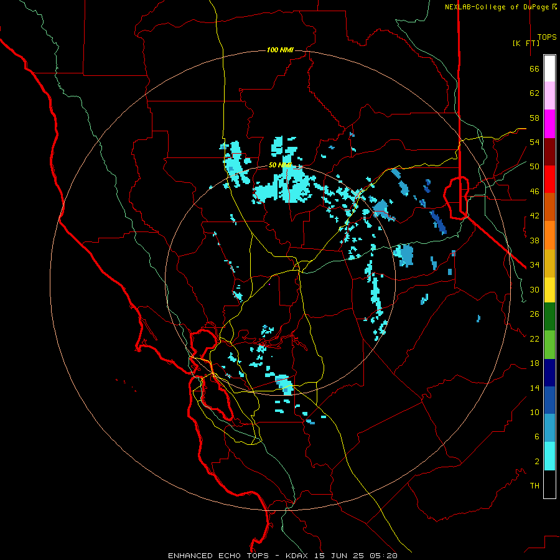Image resolution: width=560 pixels, height=560 pixels.
Task: Click the navy blue legend swatch
Action: (549, 373)
